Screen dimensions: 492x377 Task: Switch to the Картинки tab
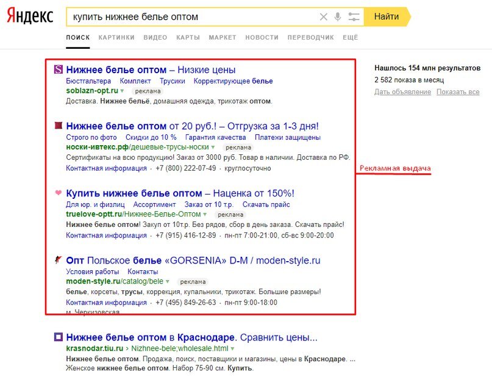[x=116, y=37]
